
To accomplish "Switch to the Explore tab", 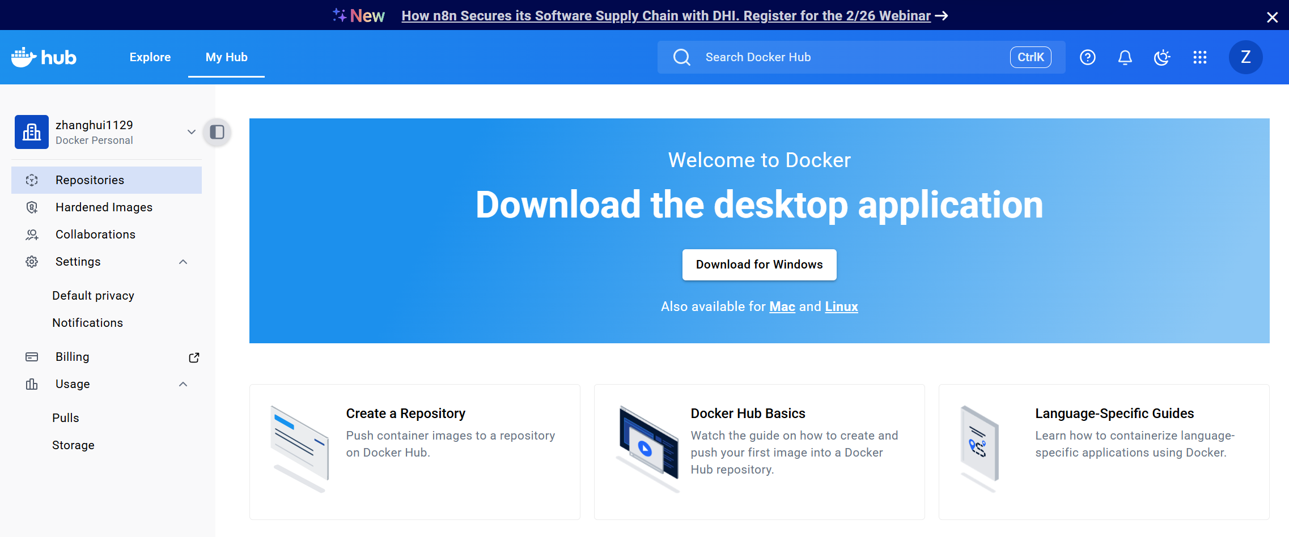I will 150,57.
